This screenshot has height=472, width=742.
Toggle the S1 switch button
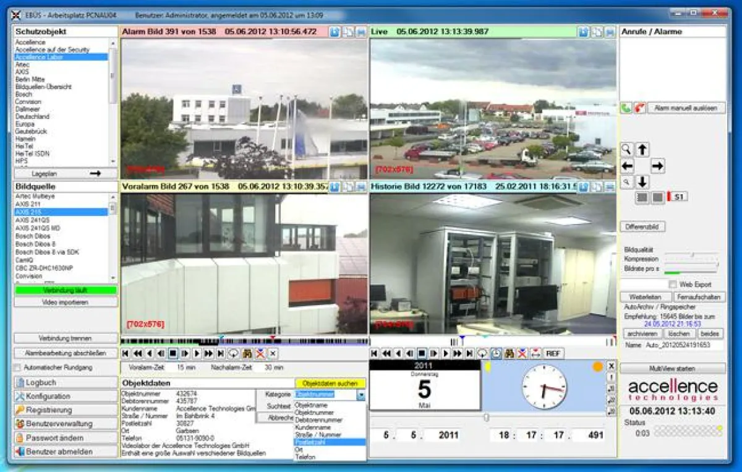[676, 197]
